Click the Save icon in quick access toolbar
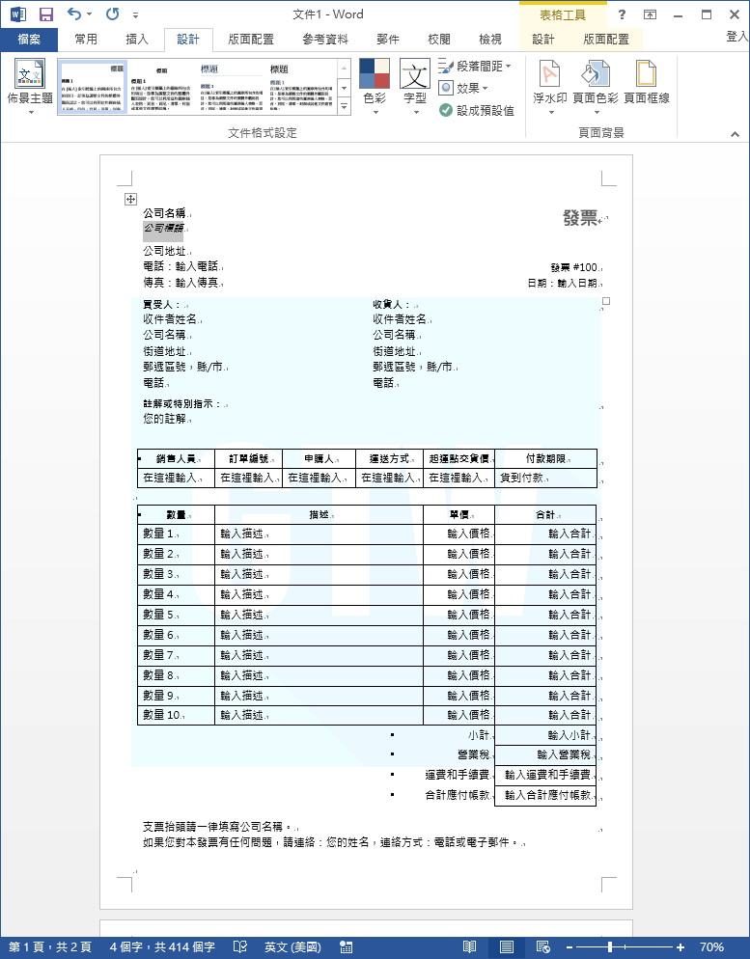Screen dimensions: 750x959 tap(46, 14)
